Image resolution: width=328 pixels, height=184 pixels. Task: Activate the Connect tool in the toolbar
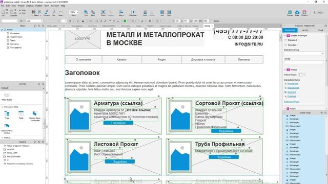tap(47, 12)
